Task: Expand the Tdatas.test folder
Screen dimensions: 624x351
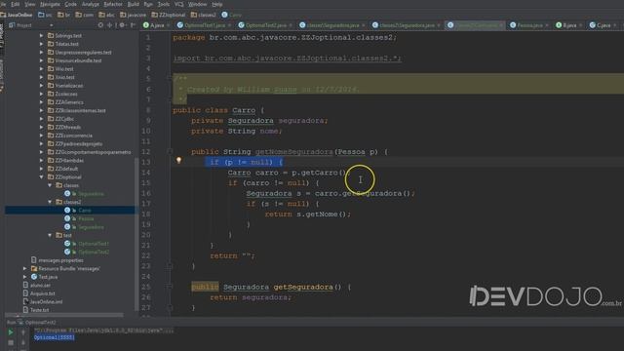Action: [x=41, y=44]
